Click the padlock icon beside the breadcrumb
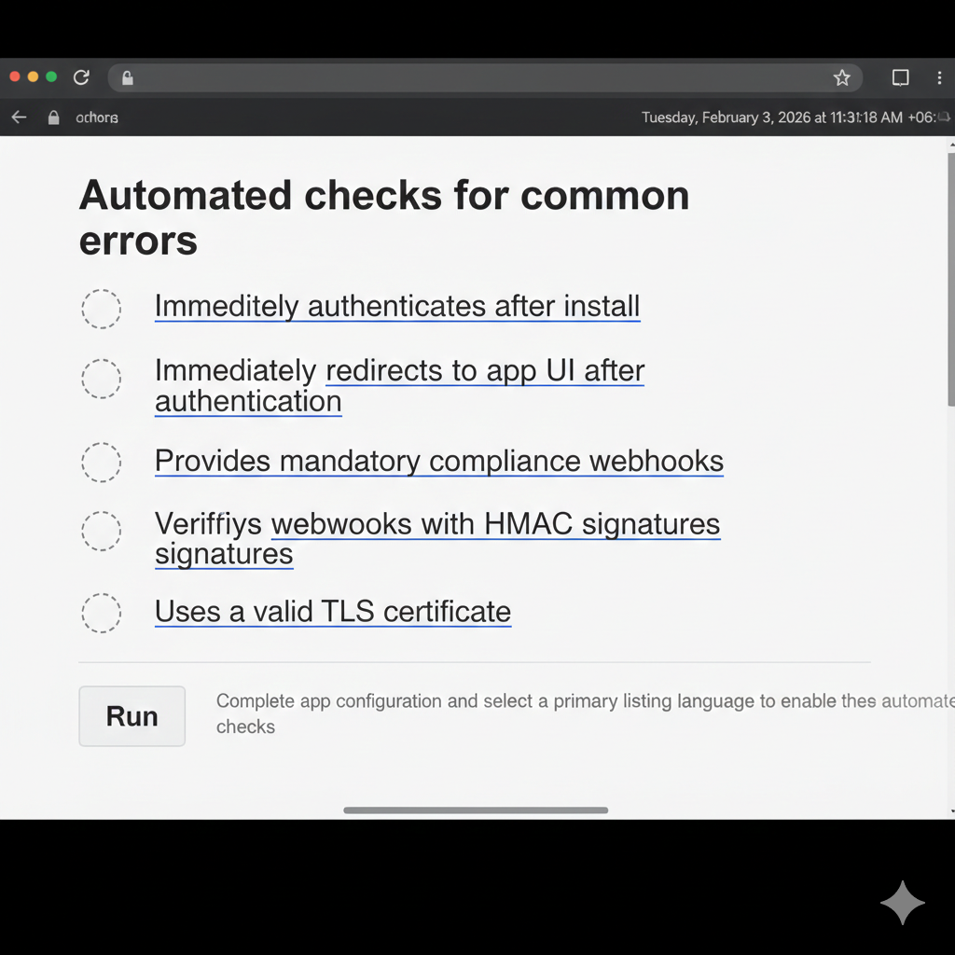The height and width of the screenshot is (955, 955). [x=53, y=117]
